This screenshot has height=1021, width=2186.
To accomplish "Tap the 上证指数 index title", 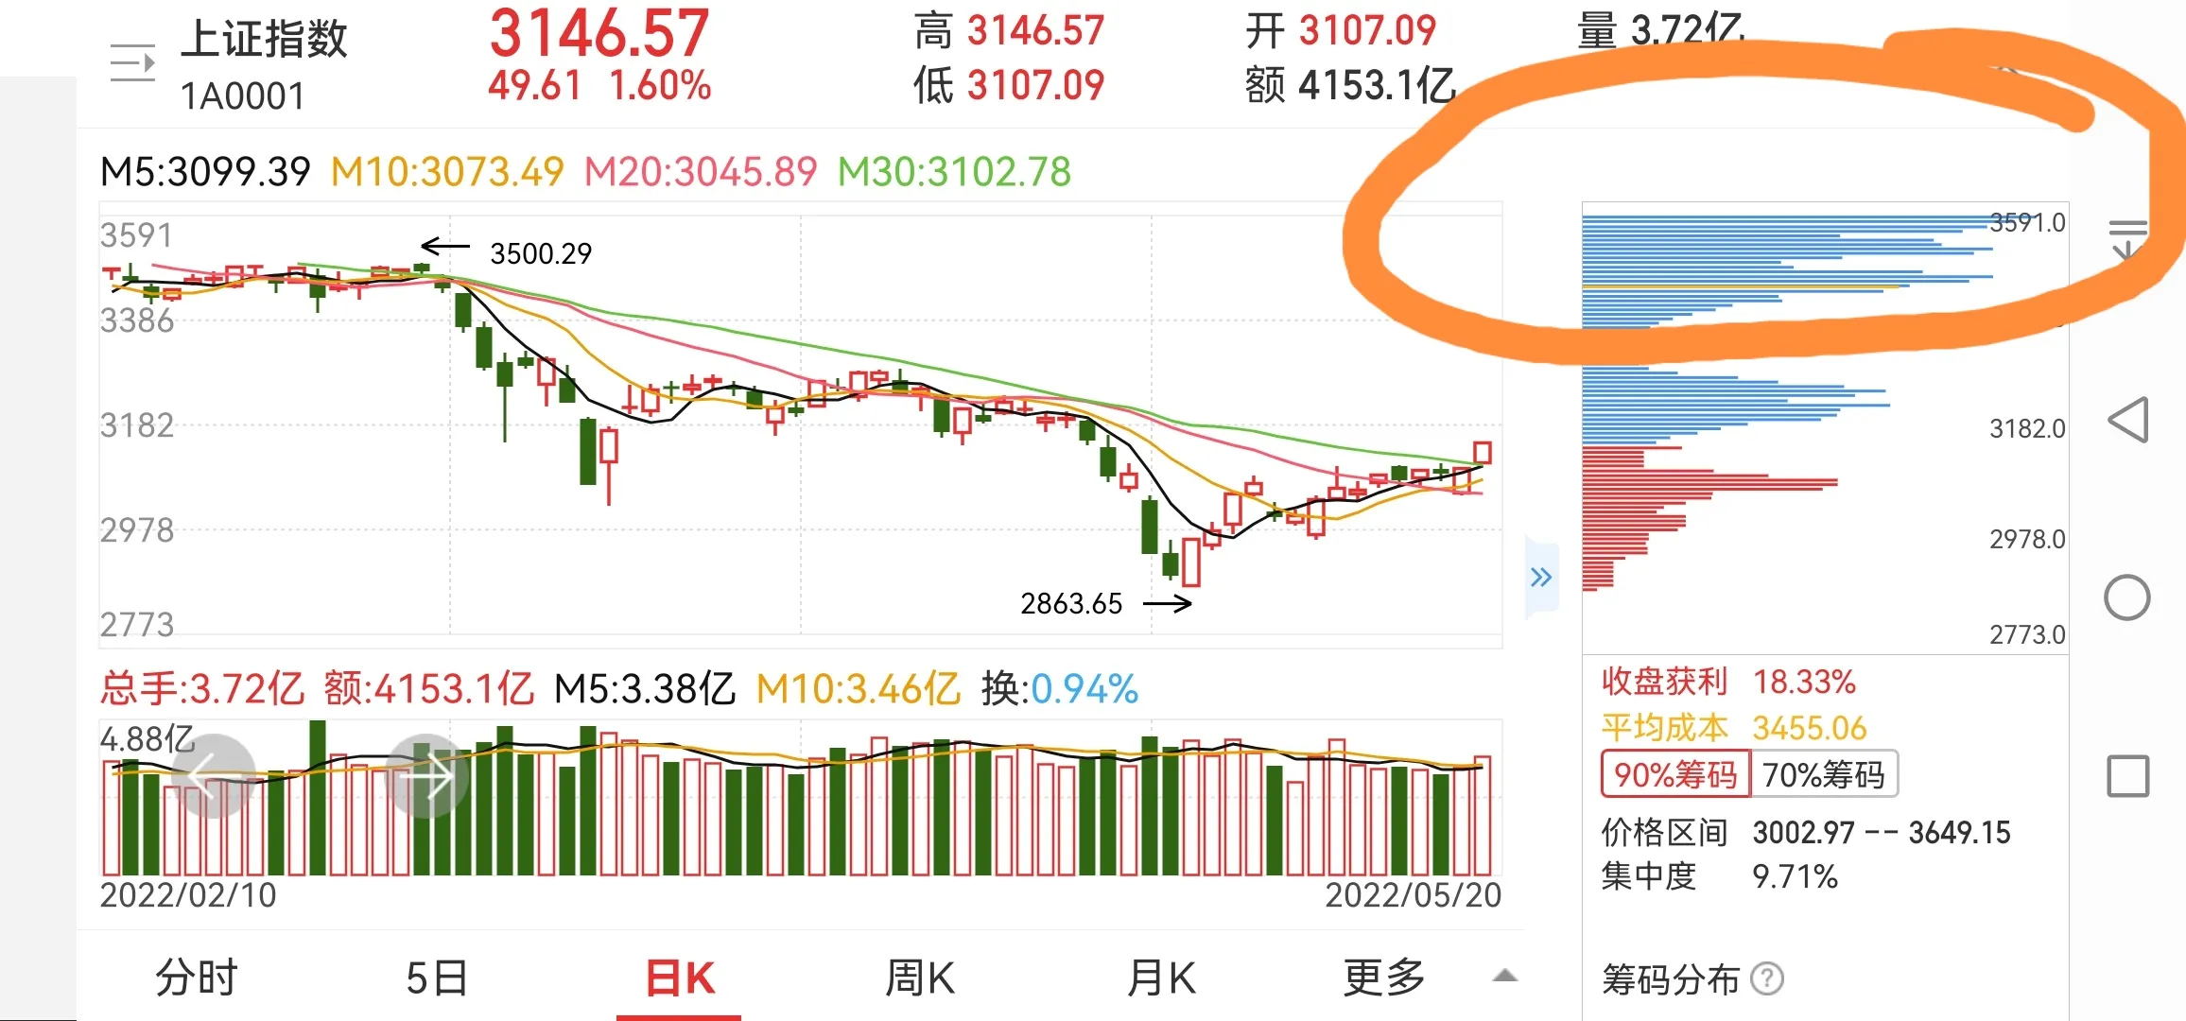I will (x=264, y=40).
